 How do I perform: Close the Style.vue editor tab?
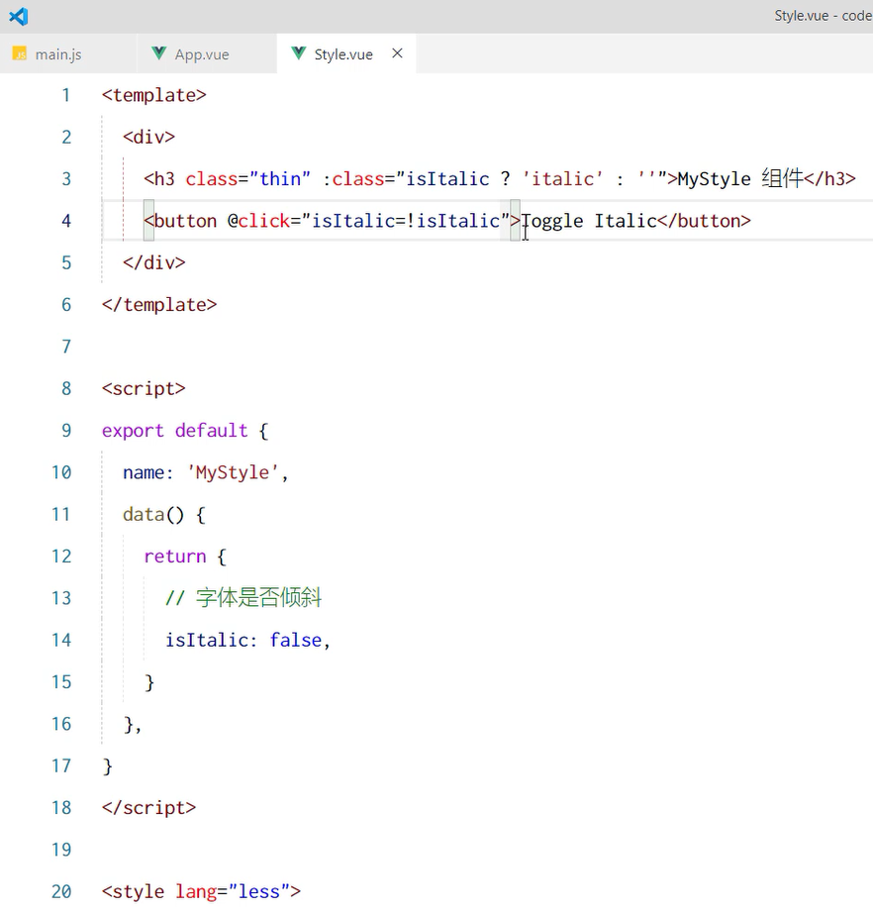pyautogui.click(x=396, y=53)
